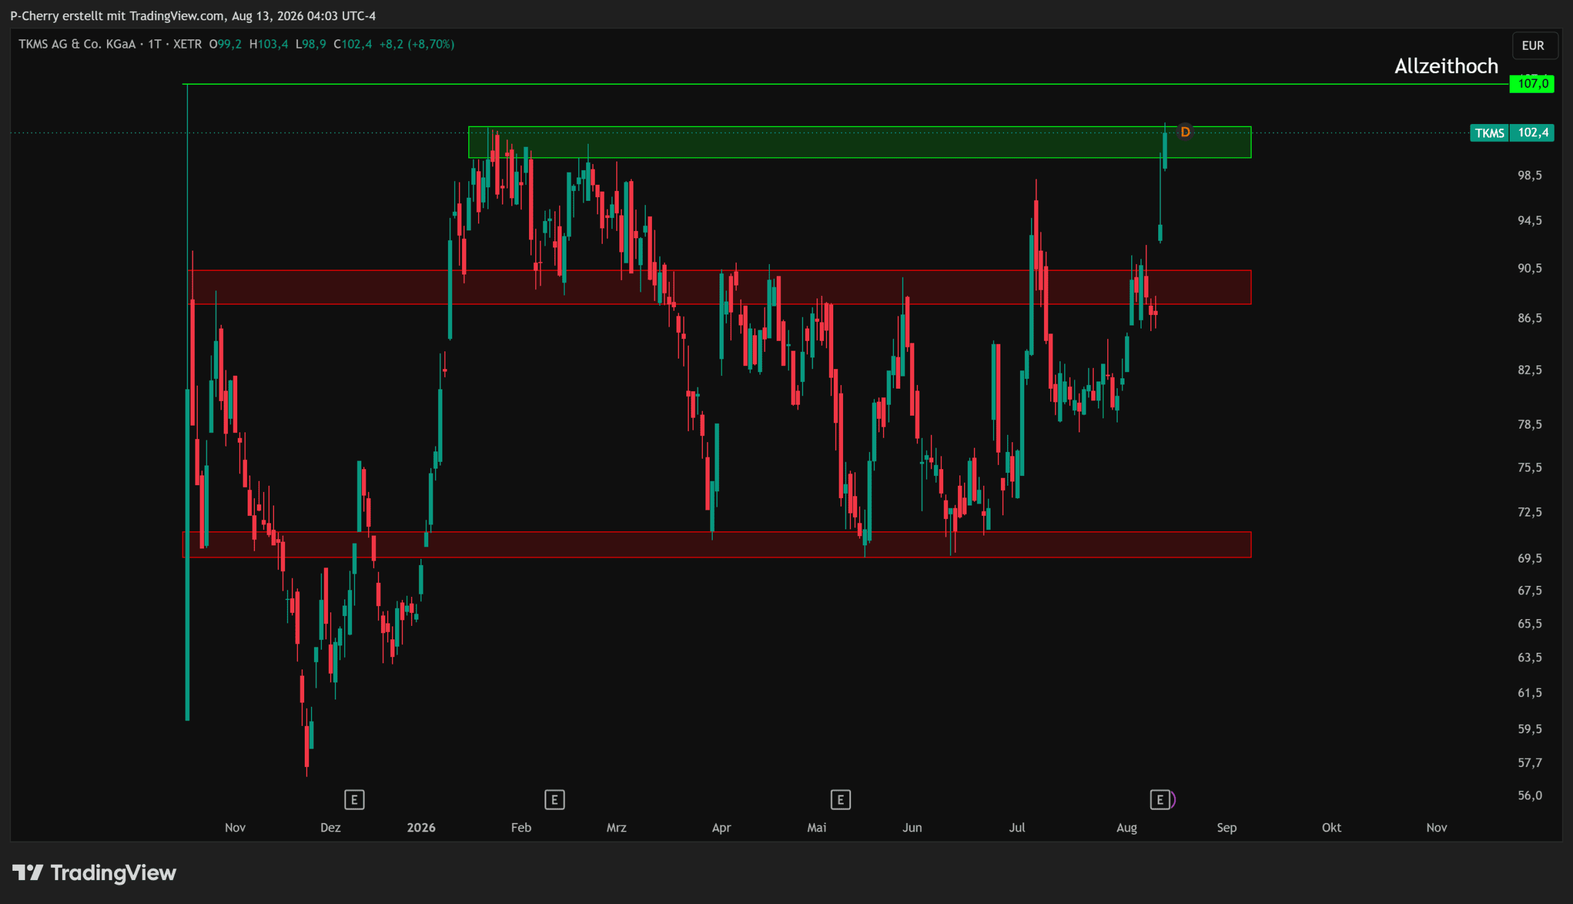This screenshot has height=904, width=1573.
Task: Click the P-Cherry TradingView.com header text
Action: tap(192, 15)
